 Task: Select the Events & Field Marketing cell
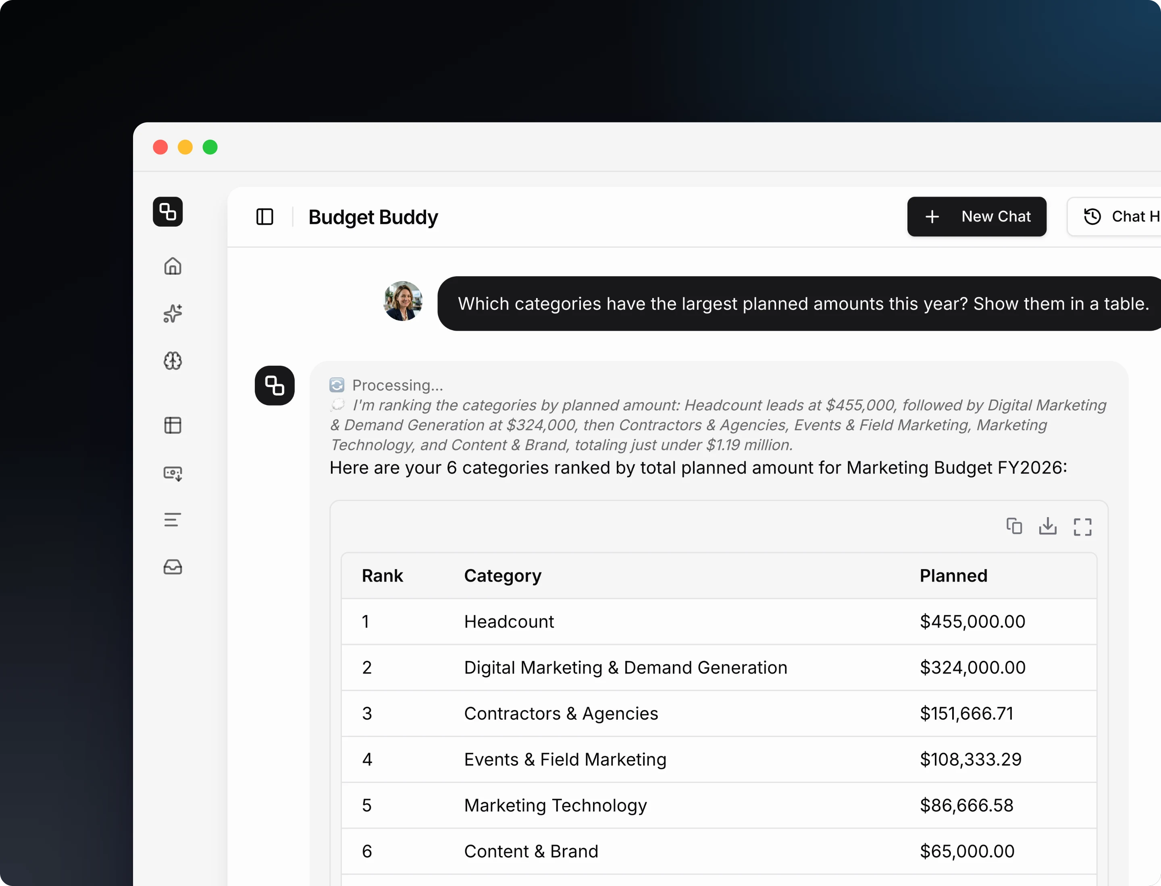(566, 760)
